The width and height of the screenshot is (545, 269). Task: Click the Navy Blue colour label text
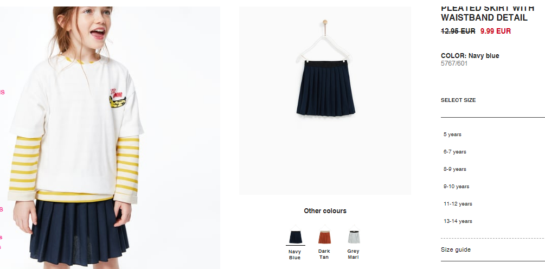(295, 254)
